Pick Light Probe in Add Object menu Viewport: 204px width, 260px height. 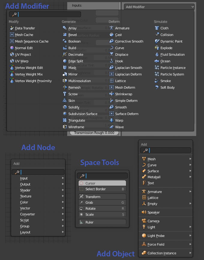tap(156, 236)
